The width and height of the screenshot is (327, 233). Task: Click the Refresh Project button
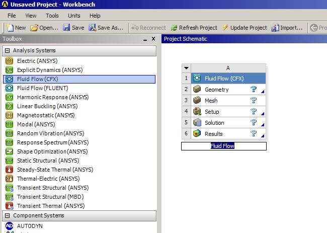click(194, 28)
